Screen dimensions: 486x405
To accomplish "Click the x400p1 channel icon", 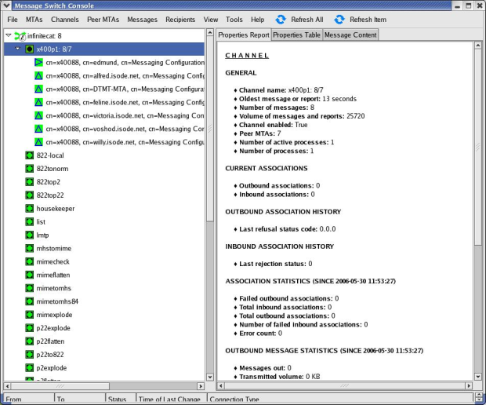I will (29, 49).
